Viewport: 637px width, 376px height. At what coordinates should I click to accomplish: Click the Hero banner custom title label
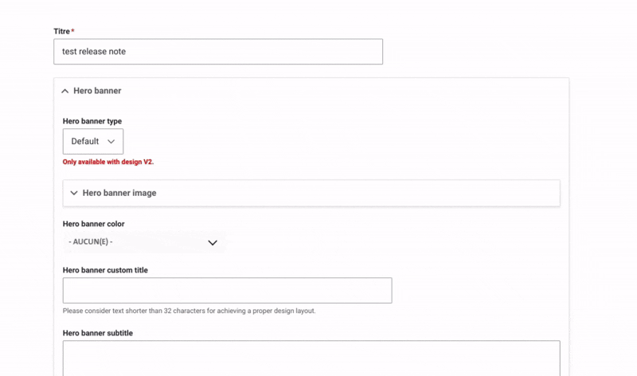(x=105, y=270)
